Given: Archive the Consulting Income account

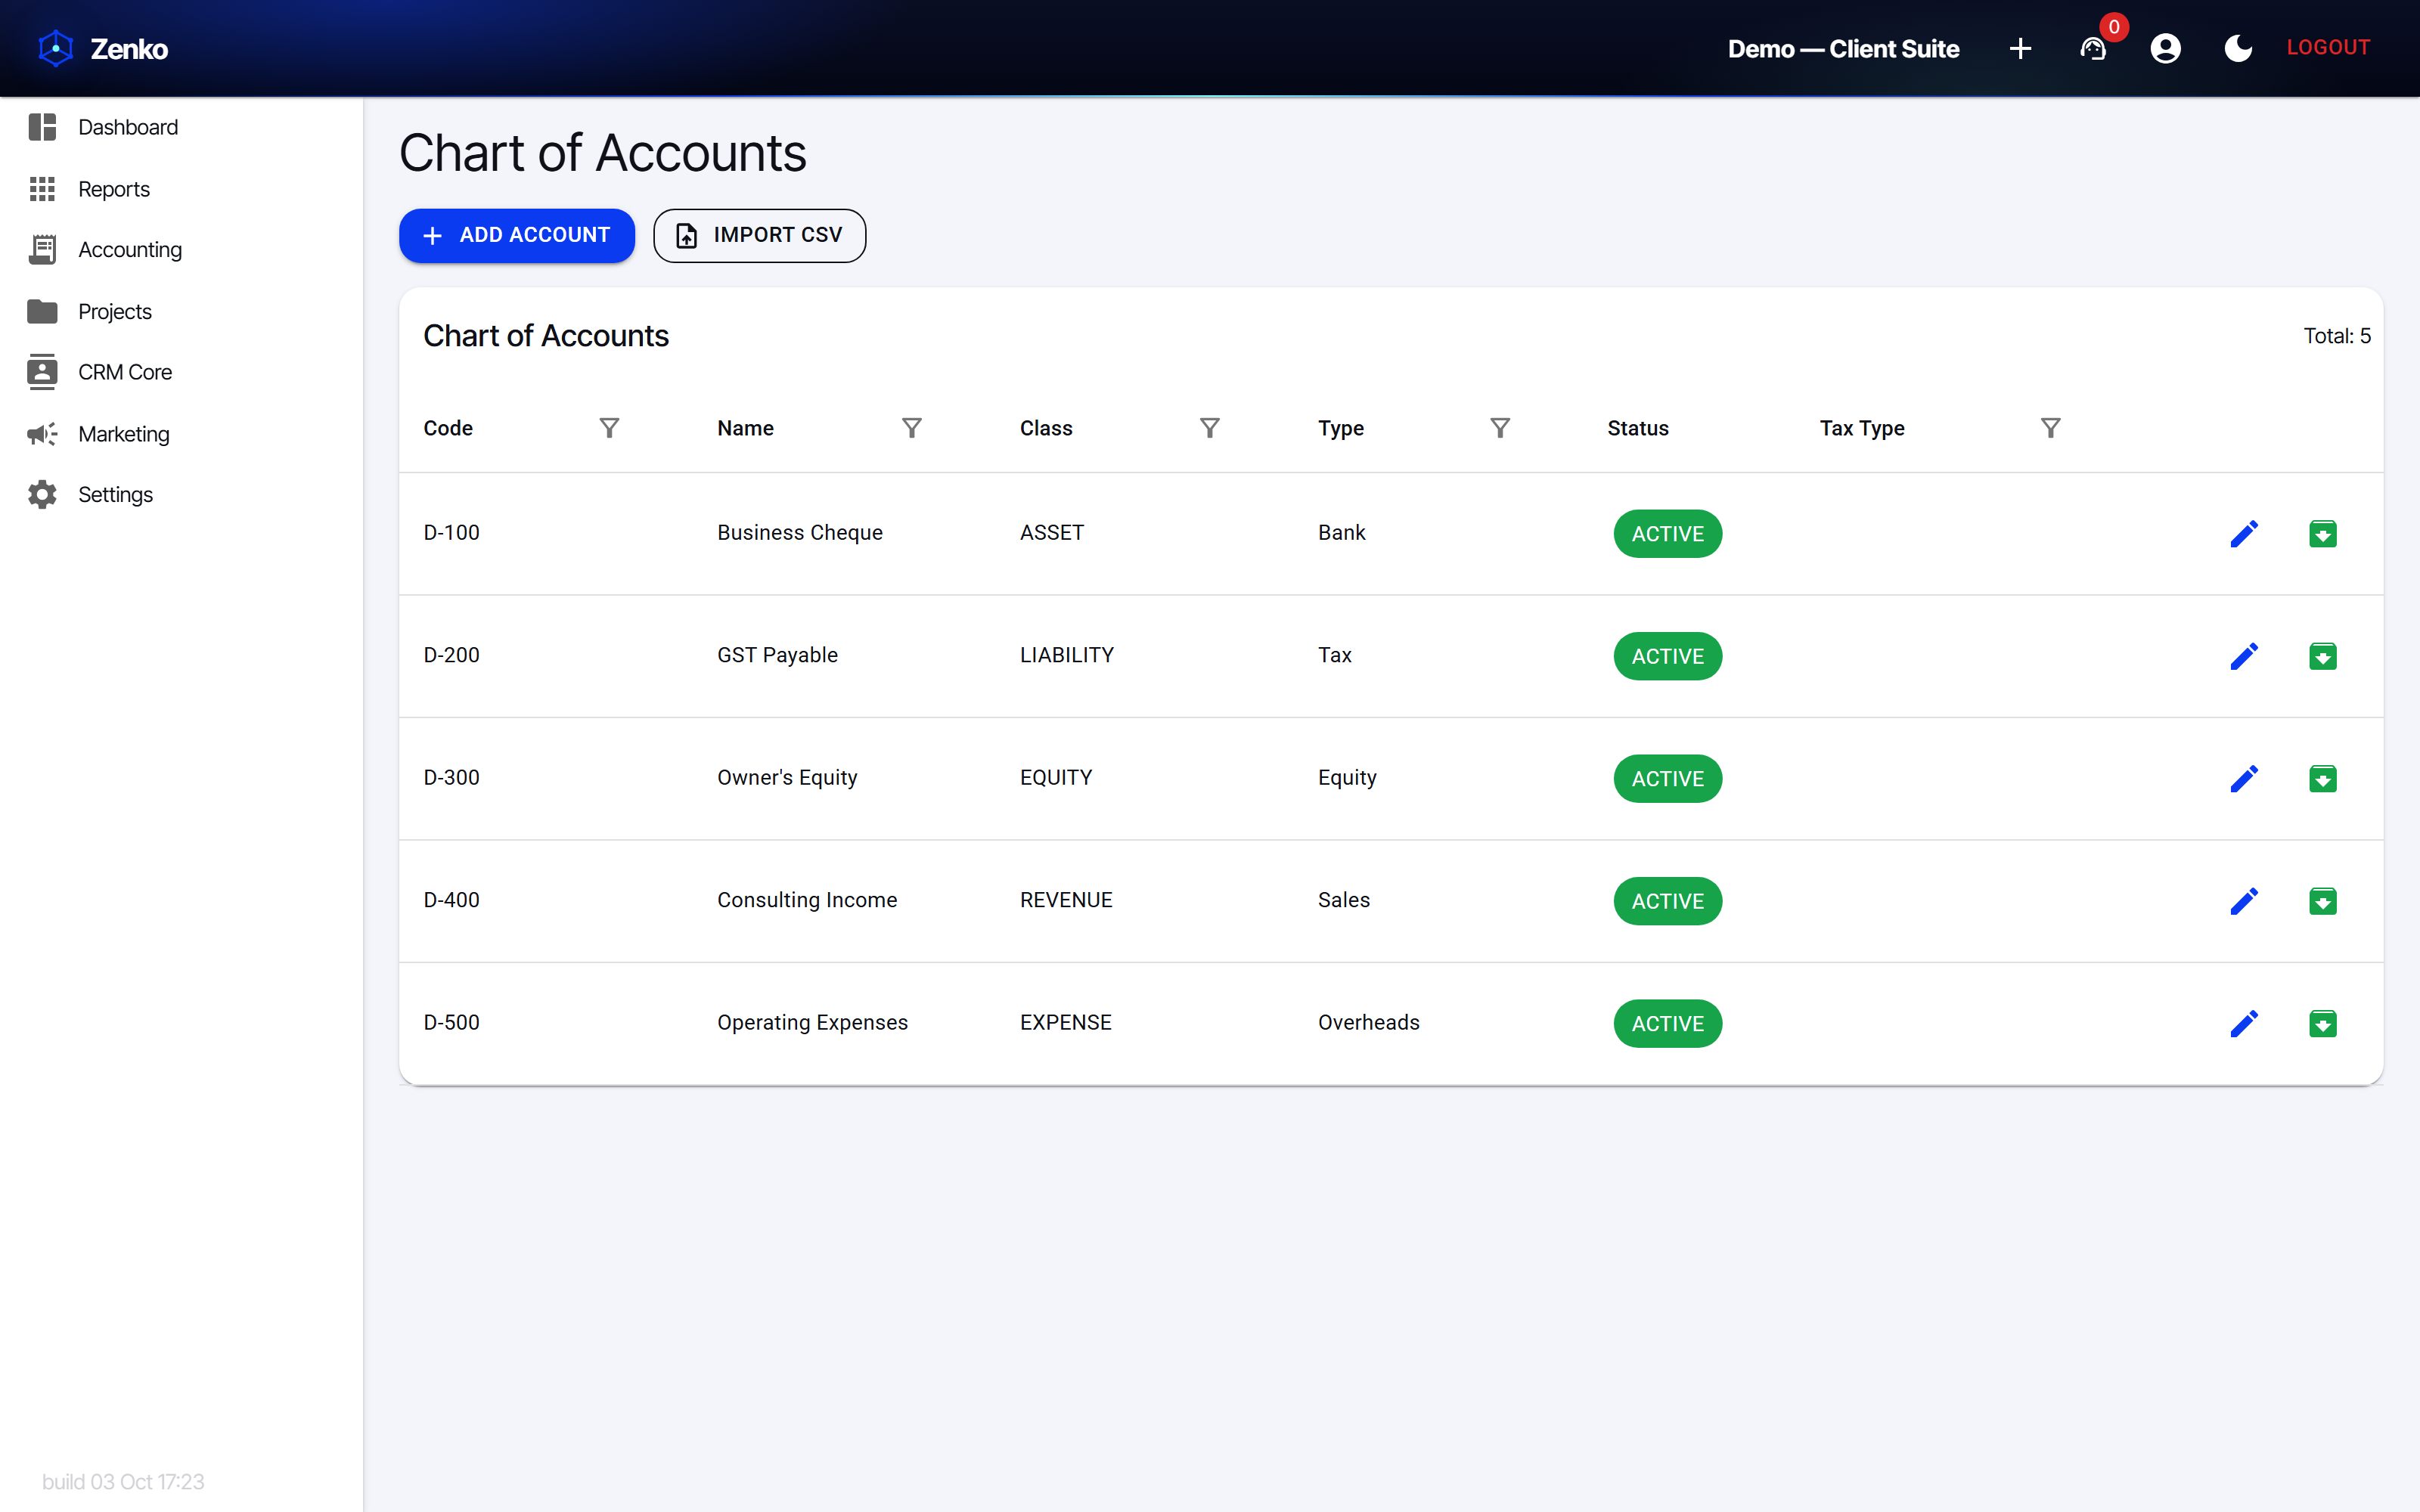Looking at the screenshot, I should click(2323, 901).
